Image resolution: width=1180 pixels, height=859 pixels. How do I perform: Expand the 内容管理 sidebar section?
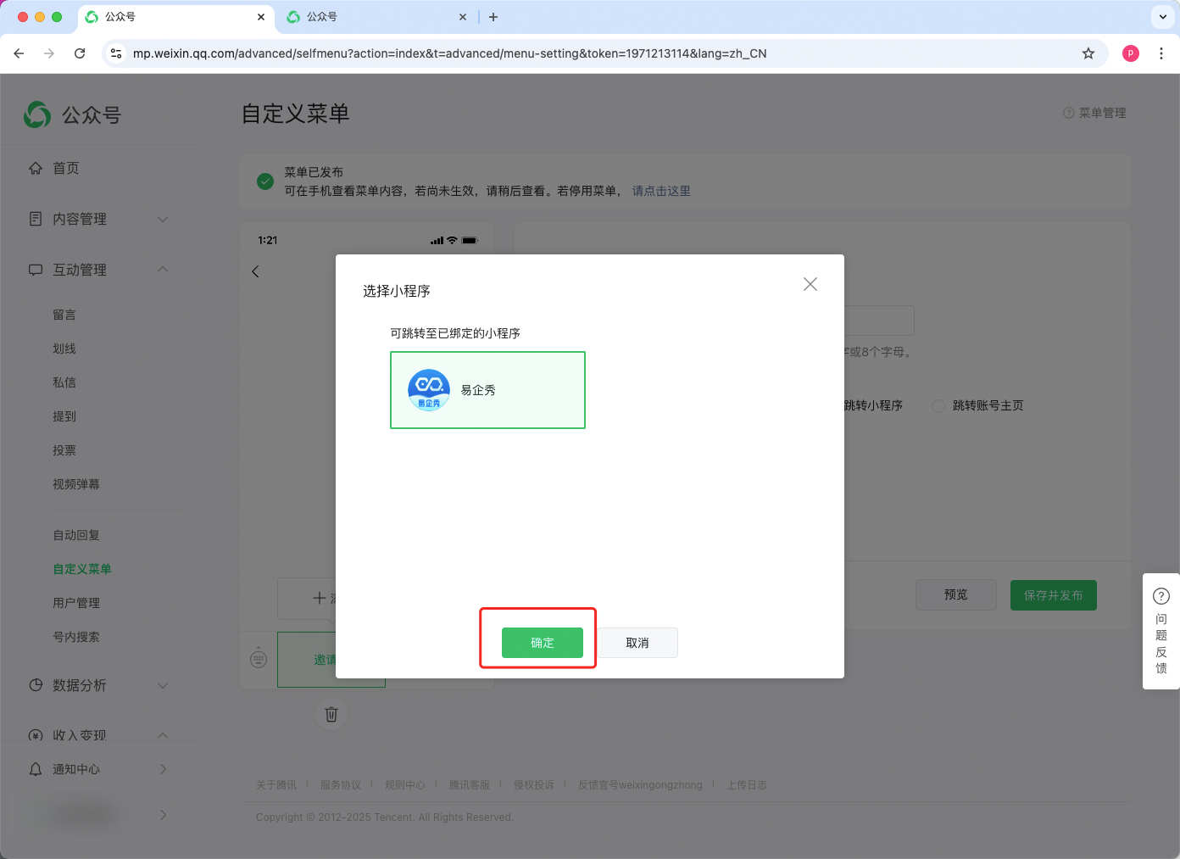pos(163,219)
